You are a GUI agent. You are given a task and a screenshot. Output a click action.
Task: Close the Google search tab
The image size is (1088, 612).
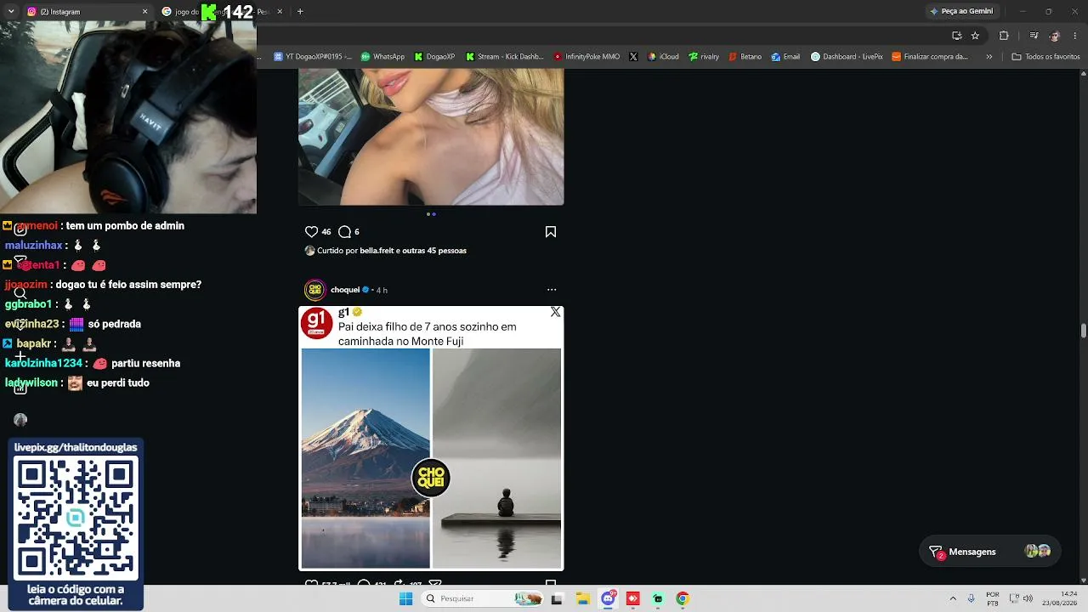coord(280,12)
